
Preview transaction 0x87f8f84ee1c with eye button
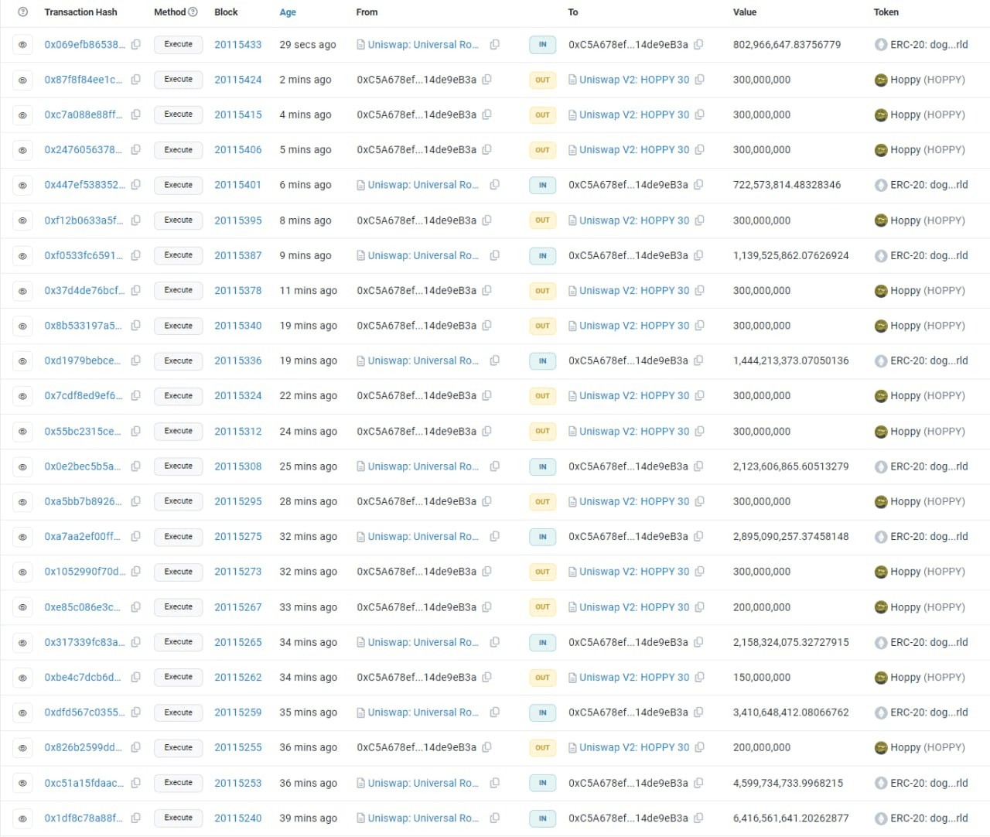tap(22, 80)
